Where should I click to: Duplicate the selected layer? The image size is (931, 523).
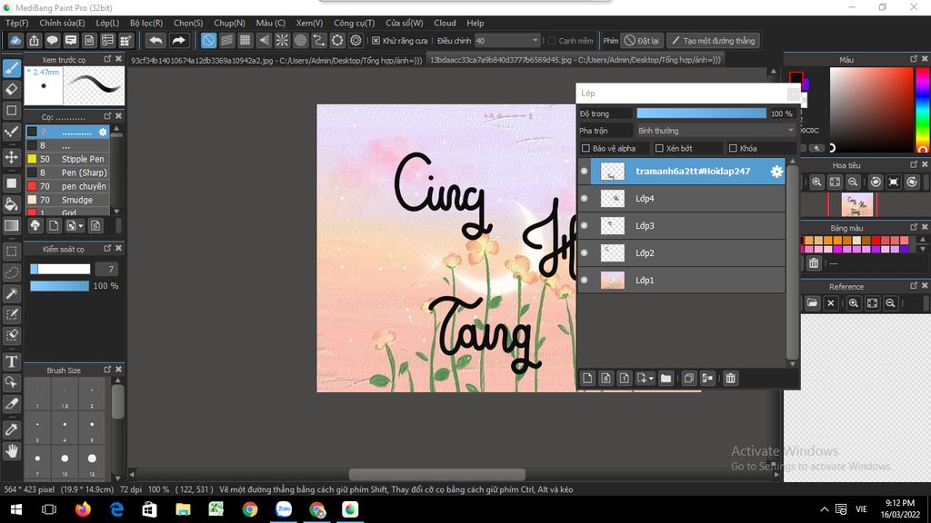click(689, 379)
